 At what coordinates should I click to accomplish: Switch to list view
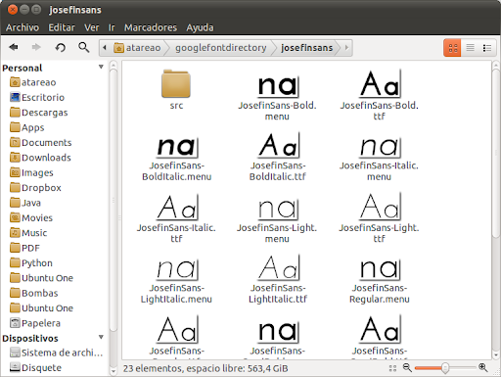tap(470, 48)
